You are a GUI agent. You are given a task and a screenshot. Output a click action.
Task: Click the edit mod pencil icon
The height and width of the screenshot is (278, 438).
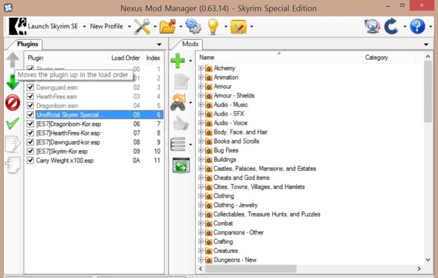tap(182, 81)
